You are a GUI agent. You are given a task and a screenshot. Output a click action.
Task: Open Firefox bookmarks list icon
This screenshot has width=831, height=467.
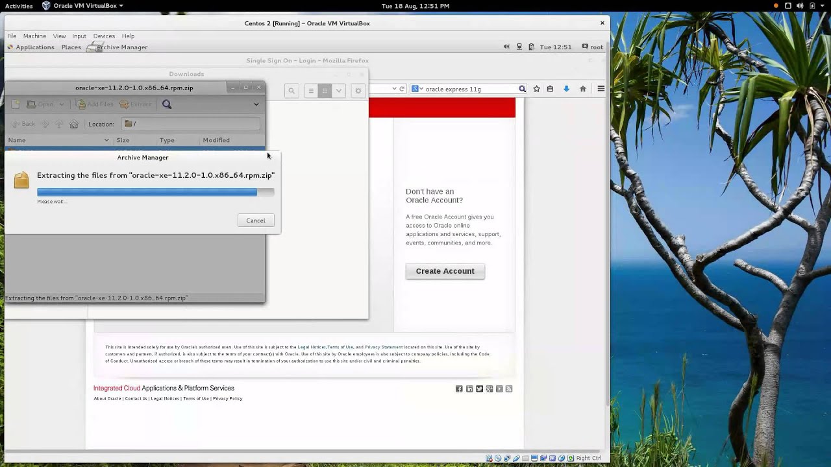550,89
